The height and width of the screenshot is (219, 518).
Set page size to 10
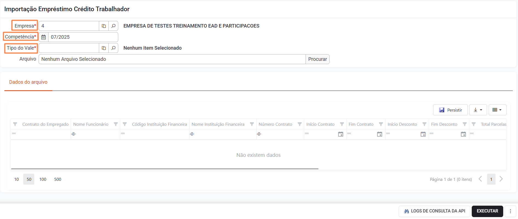16,179
